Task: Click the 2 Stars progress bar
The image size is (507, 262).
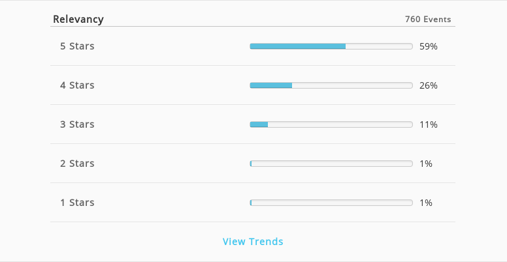Action: point(331,164)
